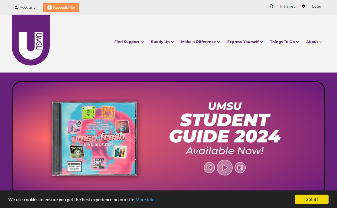The width and height of the screenshot is (337, 208).
Task: Click the settings gear icon
Action: pos(303,6)
